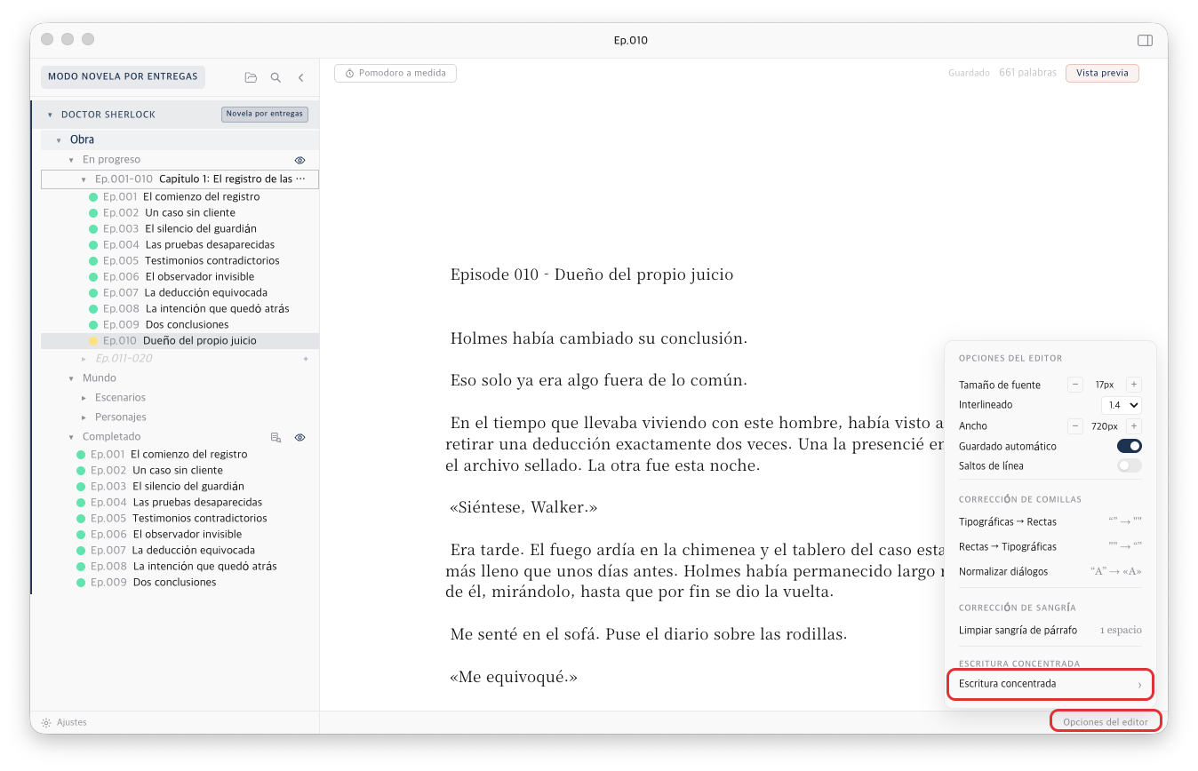Click the Vista previa button
This screenshot has width=1198, height=771.
pyautogui.click(x=1102, y=73)
